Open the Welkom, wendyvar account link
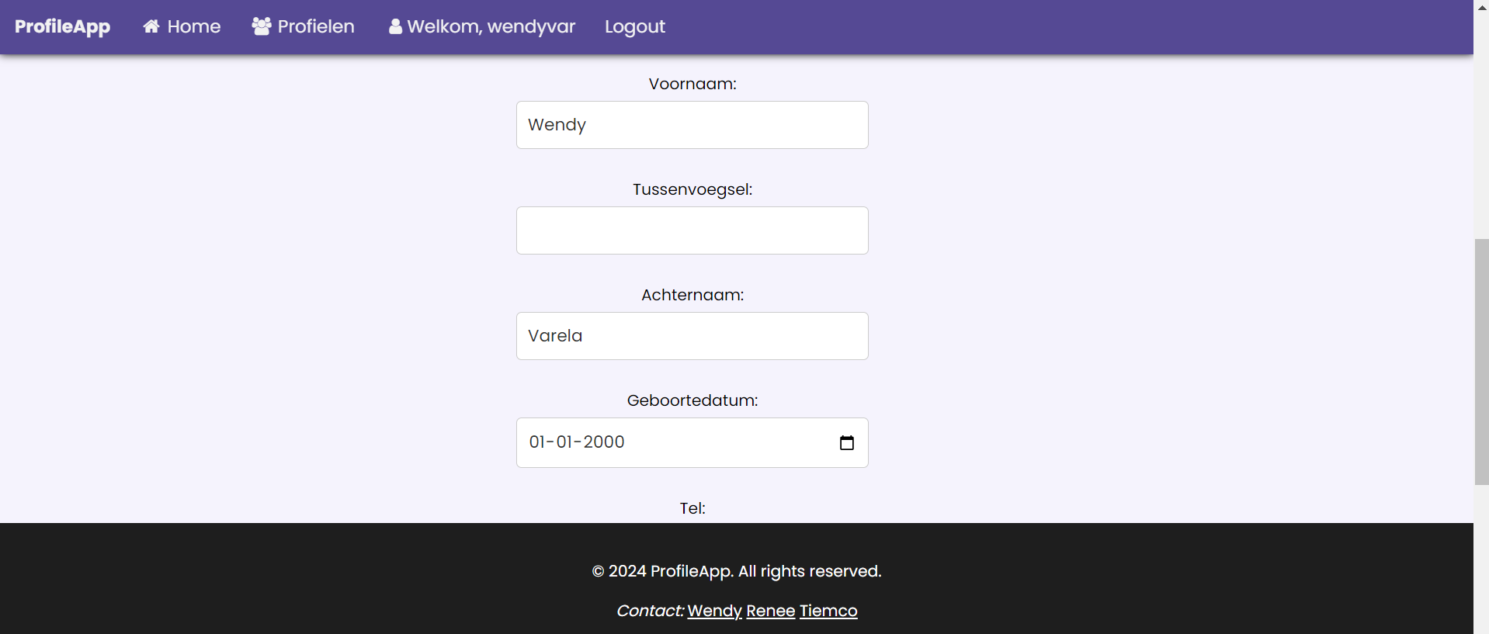1489x634 pixels. (491, 26)
